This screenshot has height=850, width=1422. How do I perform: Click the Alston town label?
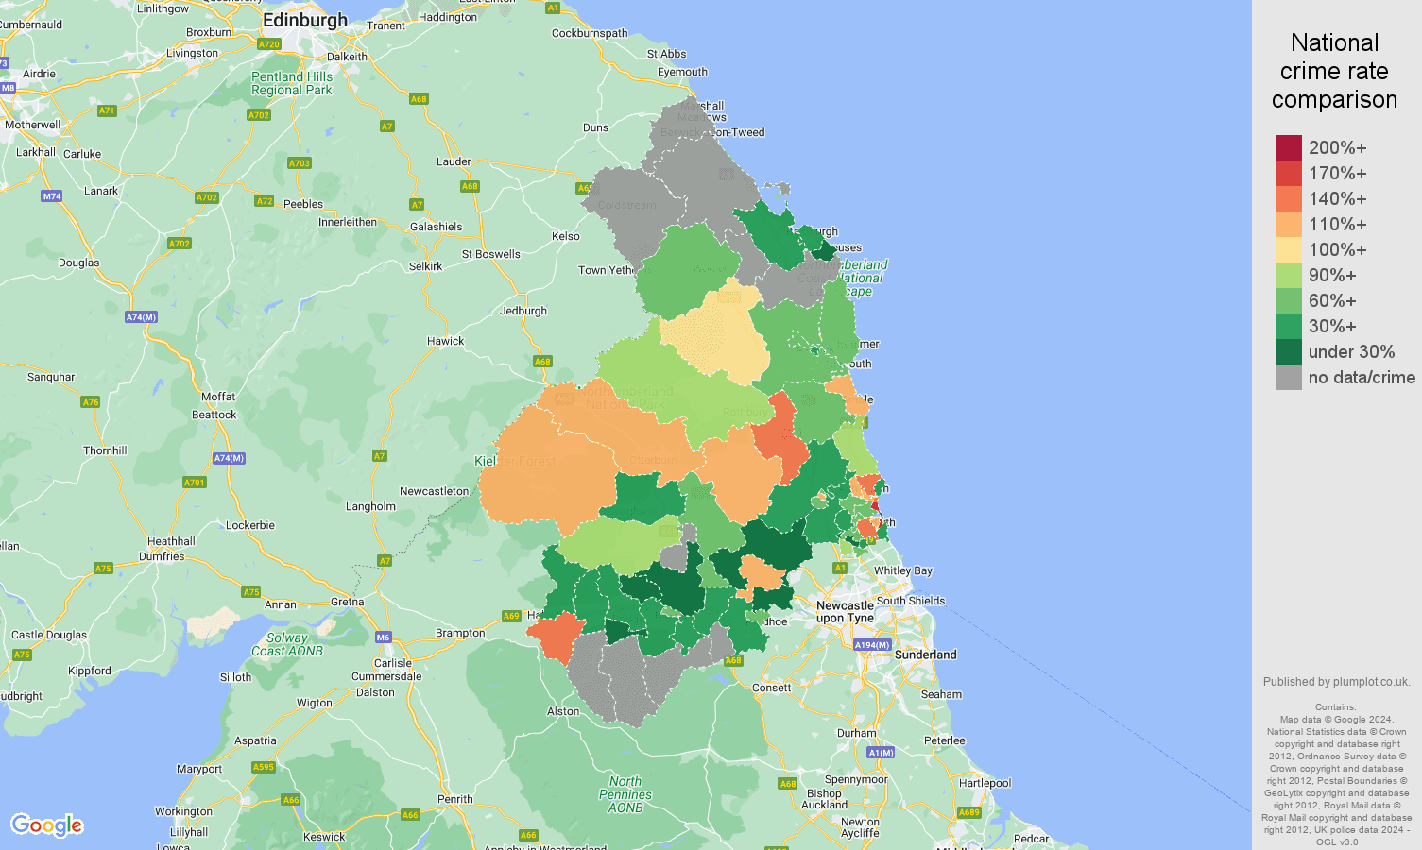pos(563,711)
